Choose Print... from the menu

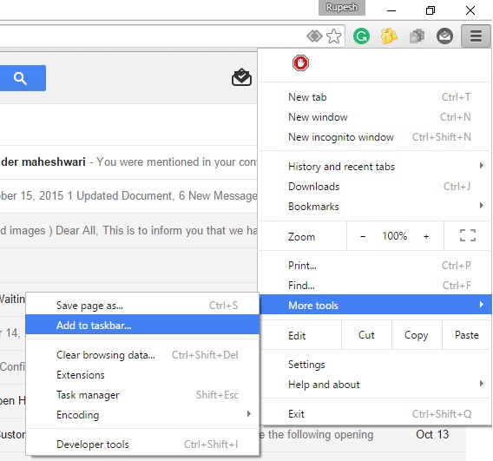(x=374, y=266)
